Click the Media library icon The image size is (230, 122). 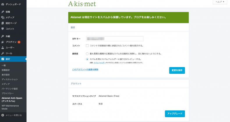tap(3, 17)
